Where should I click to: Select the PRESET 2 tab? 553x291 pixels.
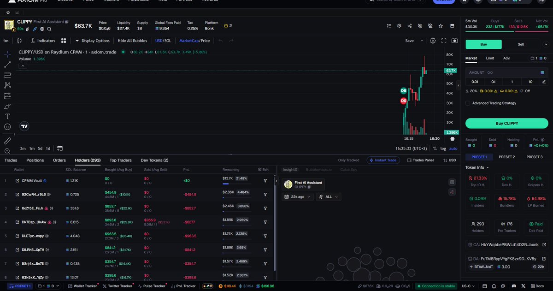click(507, 157)
